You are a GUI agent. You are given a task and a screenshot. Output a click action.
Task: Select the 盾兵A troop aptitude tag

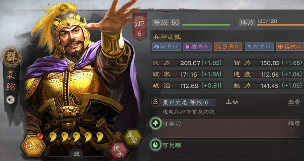coord(197,47)
